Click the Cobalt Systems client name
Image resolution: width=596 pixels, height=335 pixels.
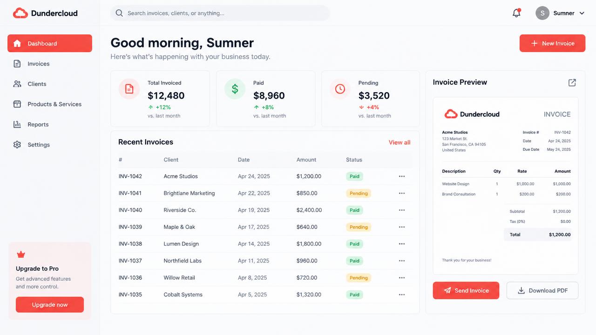[x=183, y=295]
